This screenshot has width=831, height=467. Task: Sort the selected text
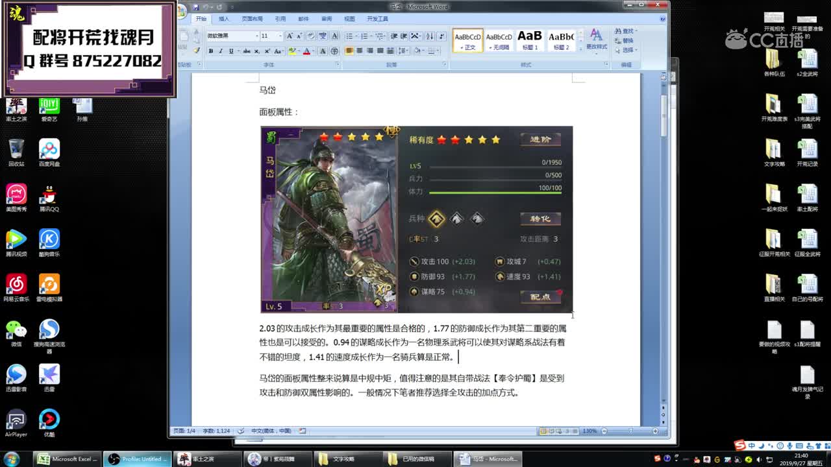[429, 36]
